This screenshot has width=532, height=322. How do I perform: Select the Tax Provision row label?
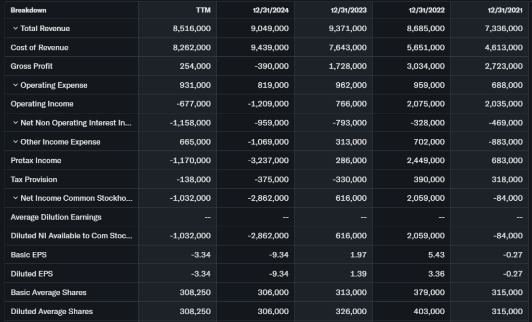click(x=34, y=179)
